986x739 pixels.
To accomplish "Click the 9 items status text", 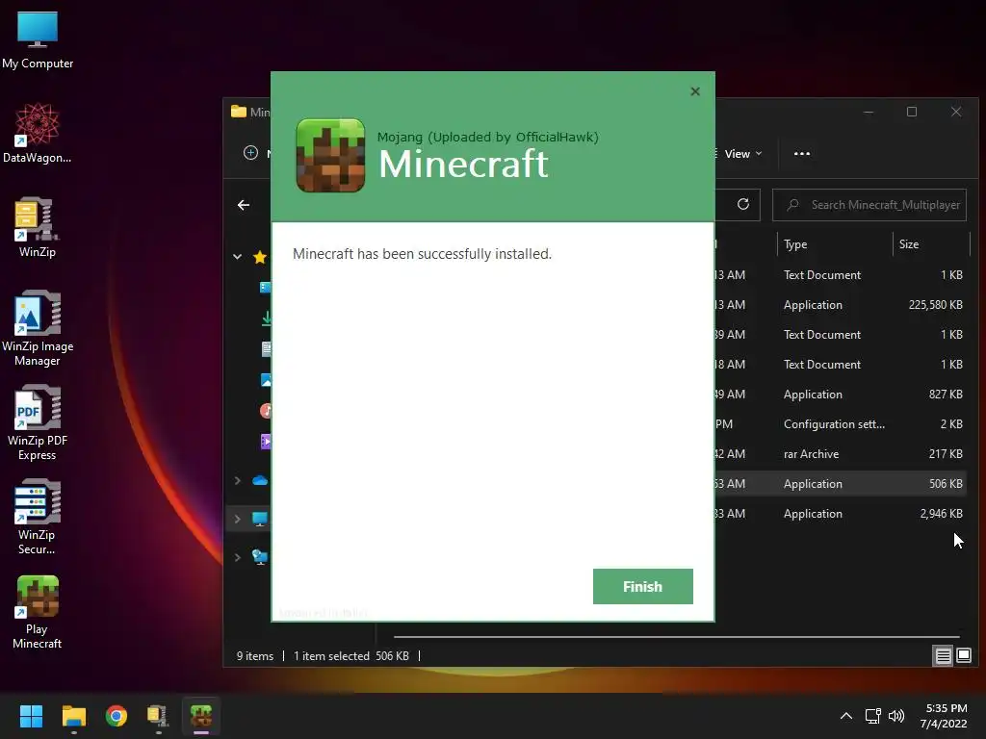I will [254, 656].
